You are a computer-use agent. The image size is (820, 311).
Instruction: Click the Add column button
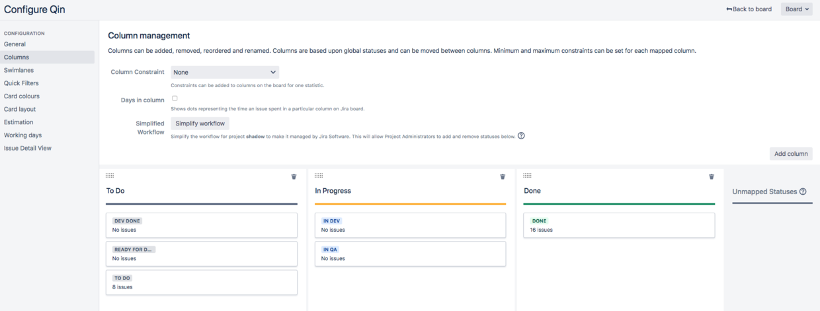(x=791, y=154)
